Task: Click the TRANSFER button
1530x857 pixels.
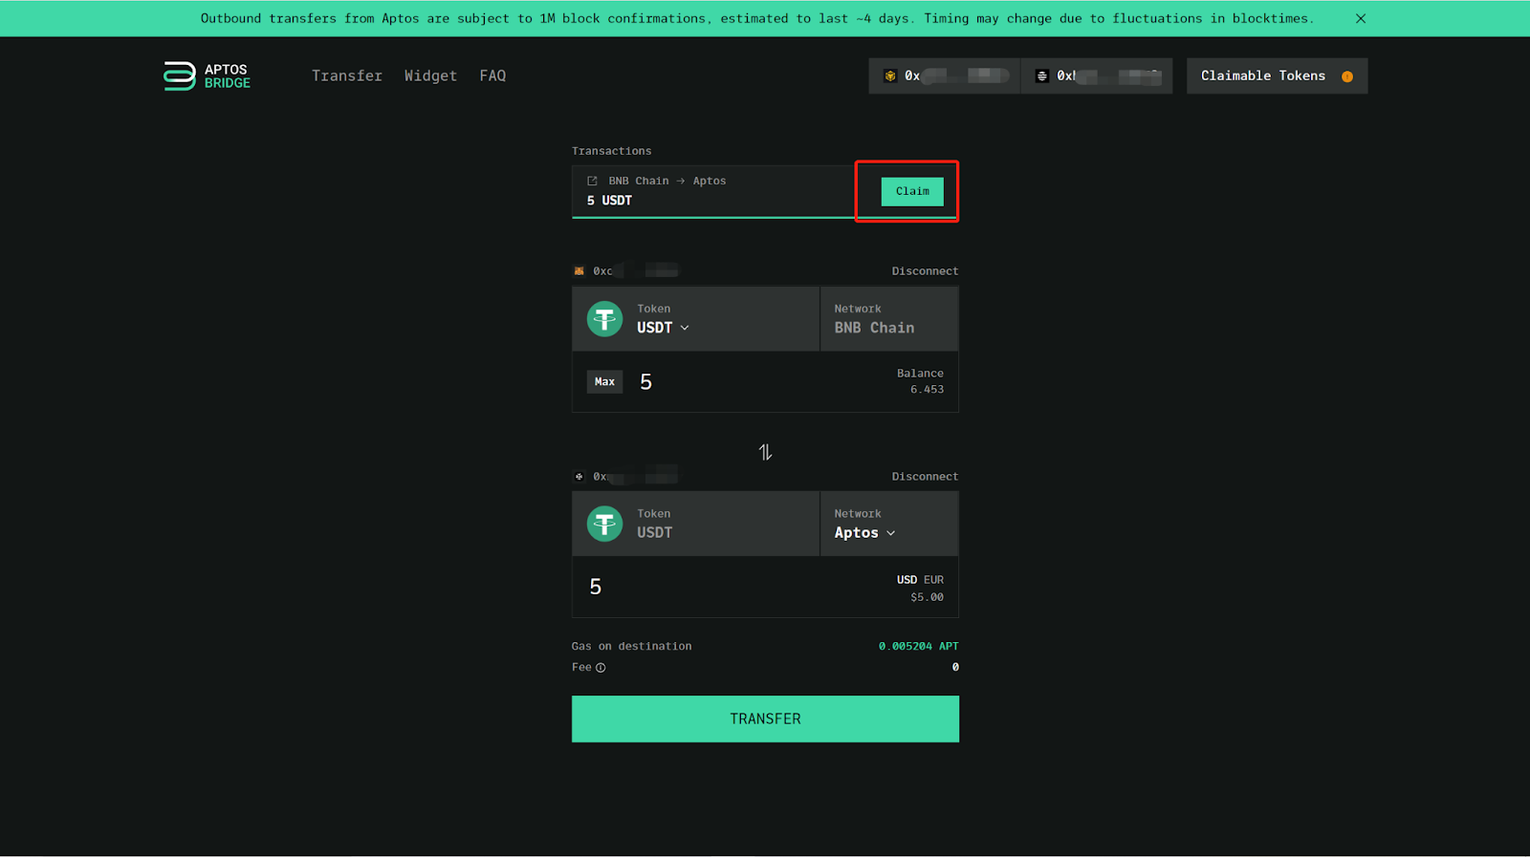Action: pyautogui.click(x=765, y=718)
